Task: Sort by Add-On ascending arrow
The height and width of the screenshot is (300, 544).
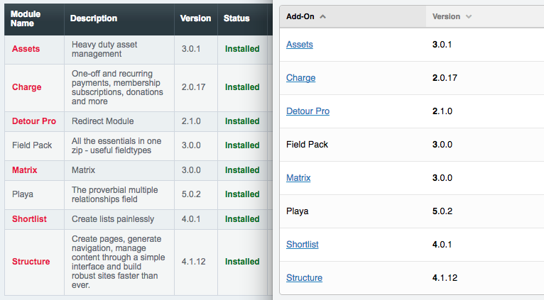Action: tap(322, 16)
